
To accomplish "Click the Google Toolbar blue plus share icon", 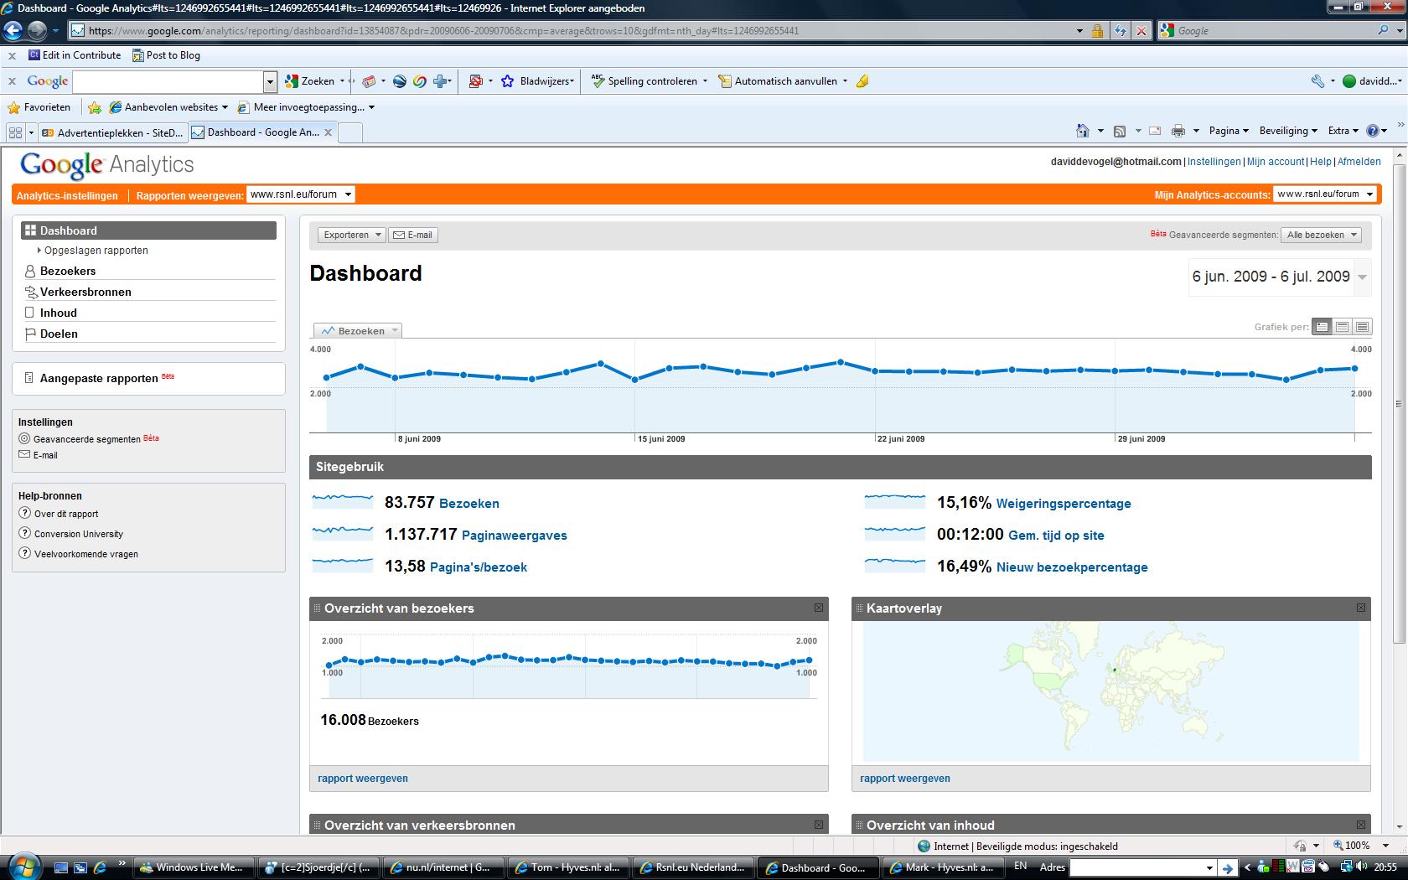I will pos(440,81).
